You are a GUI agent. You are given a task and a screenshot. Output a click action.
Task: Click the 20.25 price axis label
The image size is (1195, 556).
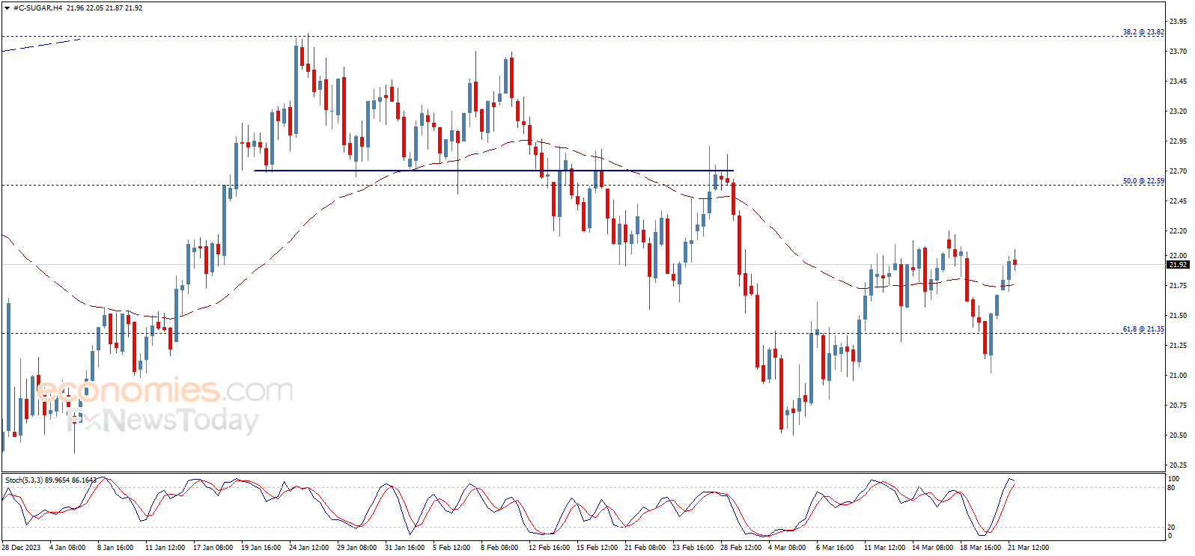pyautogui.click(x=1178, y=465)
